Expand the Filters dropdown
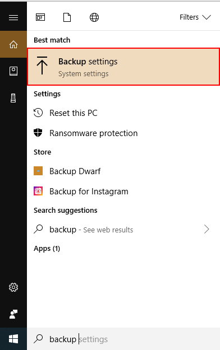The height and width of the screenshot is (350, 220). tap(195, 17)
